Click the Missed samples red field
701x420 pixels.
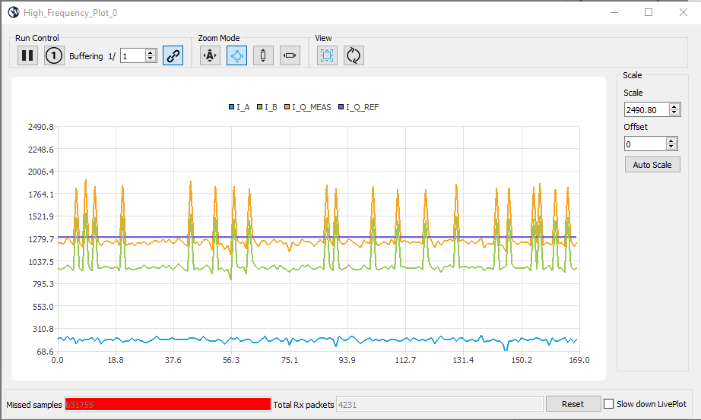tap(168, 404)
